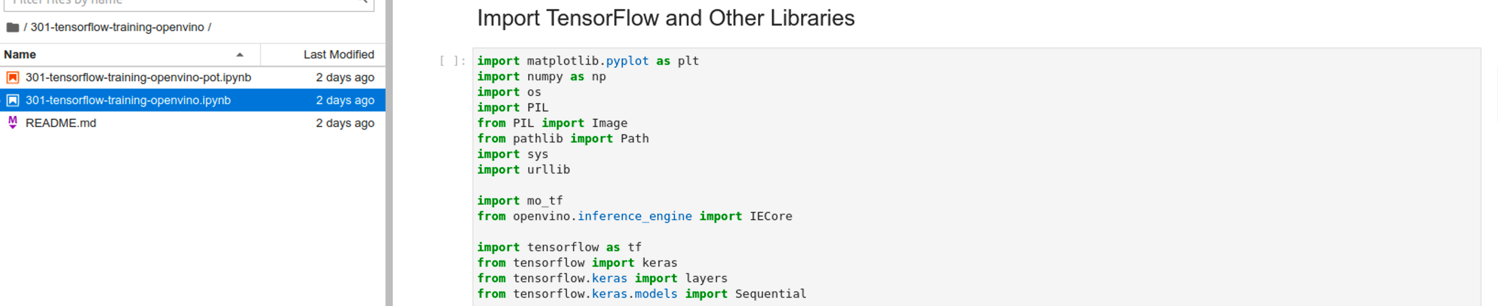The height and width of the screenshot is (306, 1498).
Task: Click the Markdown icon beside README.md
Action: coord(13,122)
